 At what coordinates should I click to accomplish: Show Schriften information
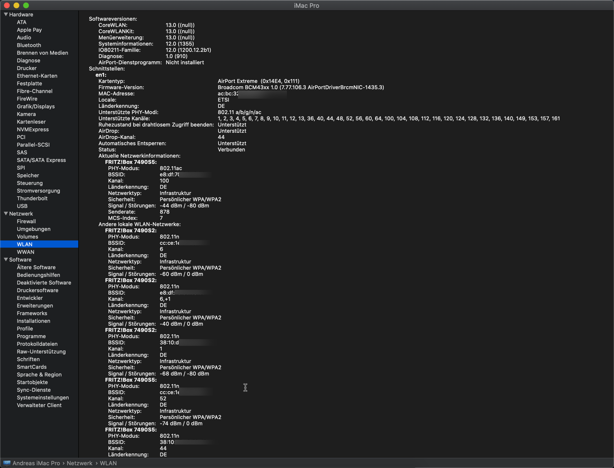pyautogui.click(x=28, y=359)
